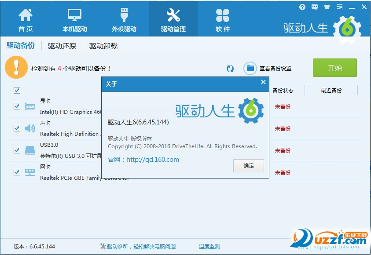Screen dimensions: 371x255
Task: Close the 关于 About dialog
Action: (x=263, y=82)
